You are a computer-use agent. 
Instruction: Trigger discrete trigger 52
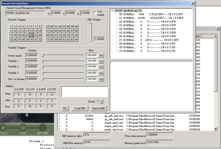60,35
